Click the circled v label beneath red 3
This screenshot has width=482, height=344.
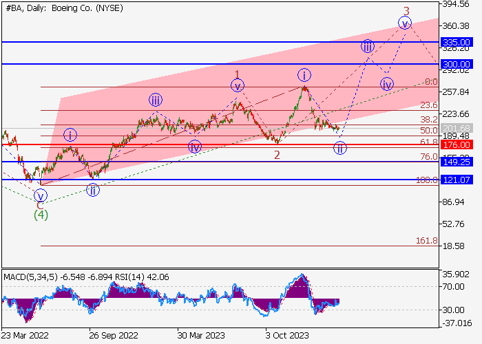[x=405, y=23]
